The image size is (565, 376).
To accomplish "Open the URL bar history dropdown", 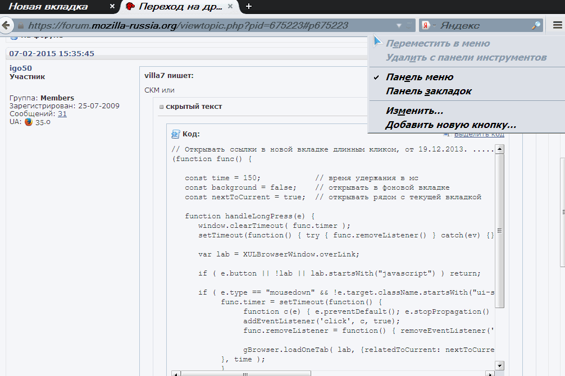I will tap(399, 25).
